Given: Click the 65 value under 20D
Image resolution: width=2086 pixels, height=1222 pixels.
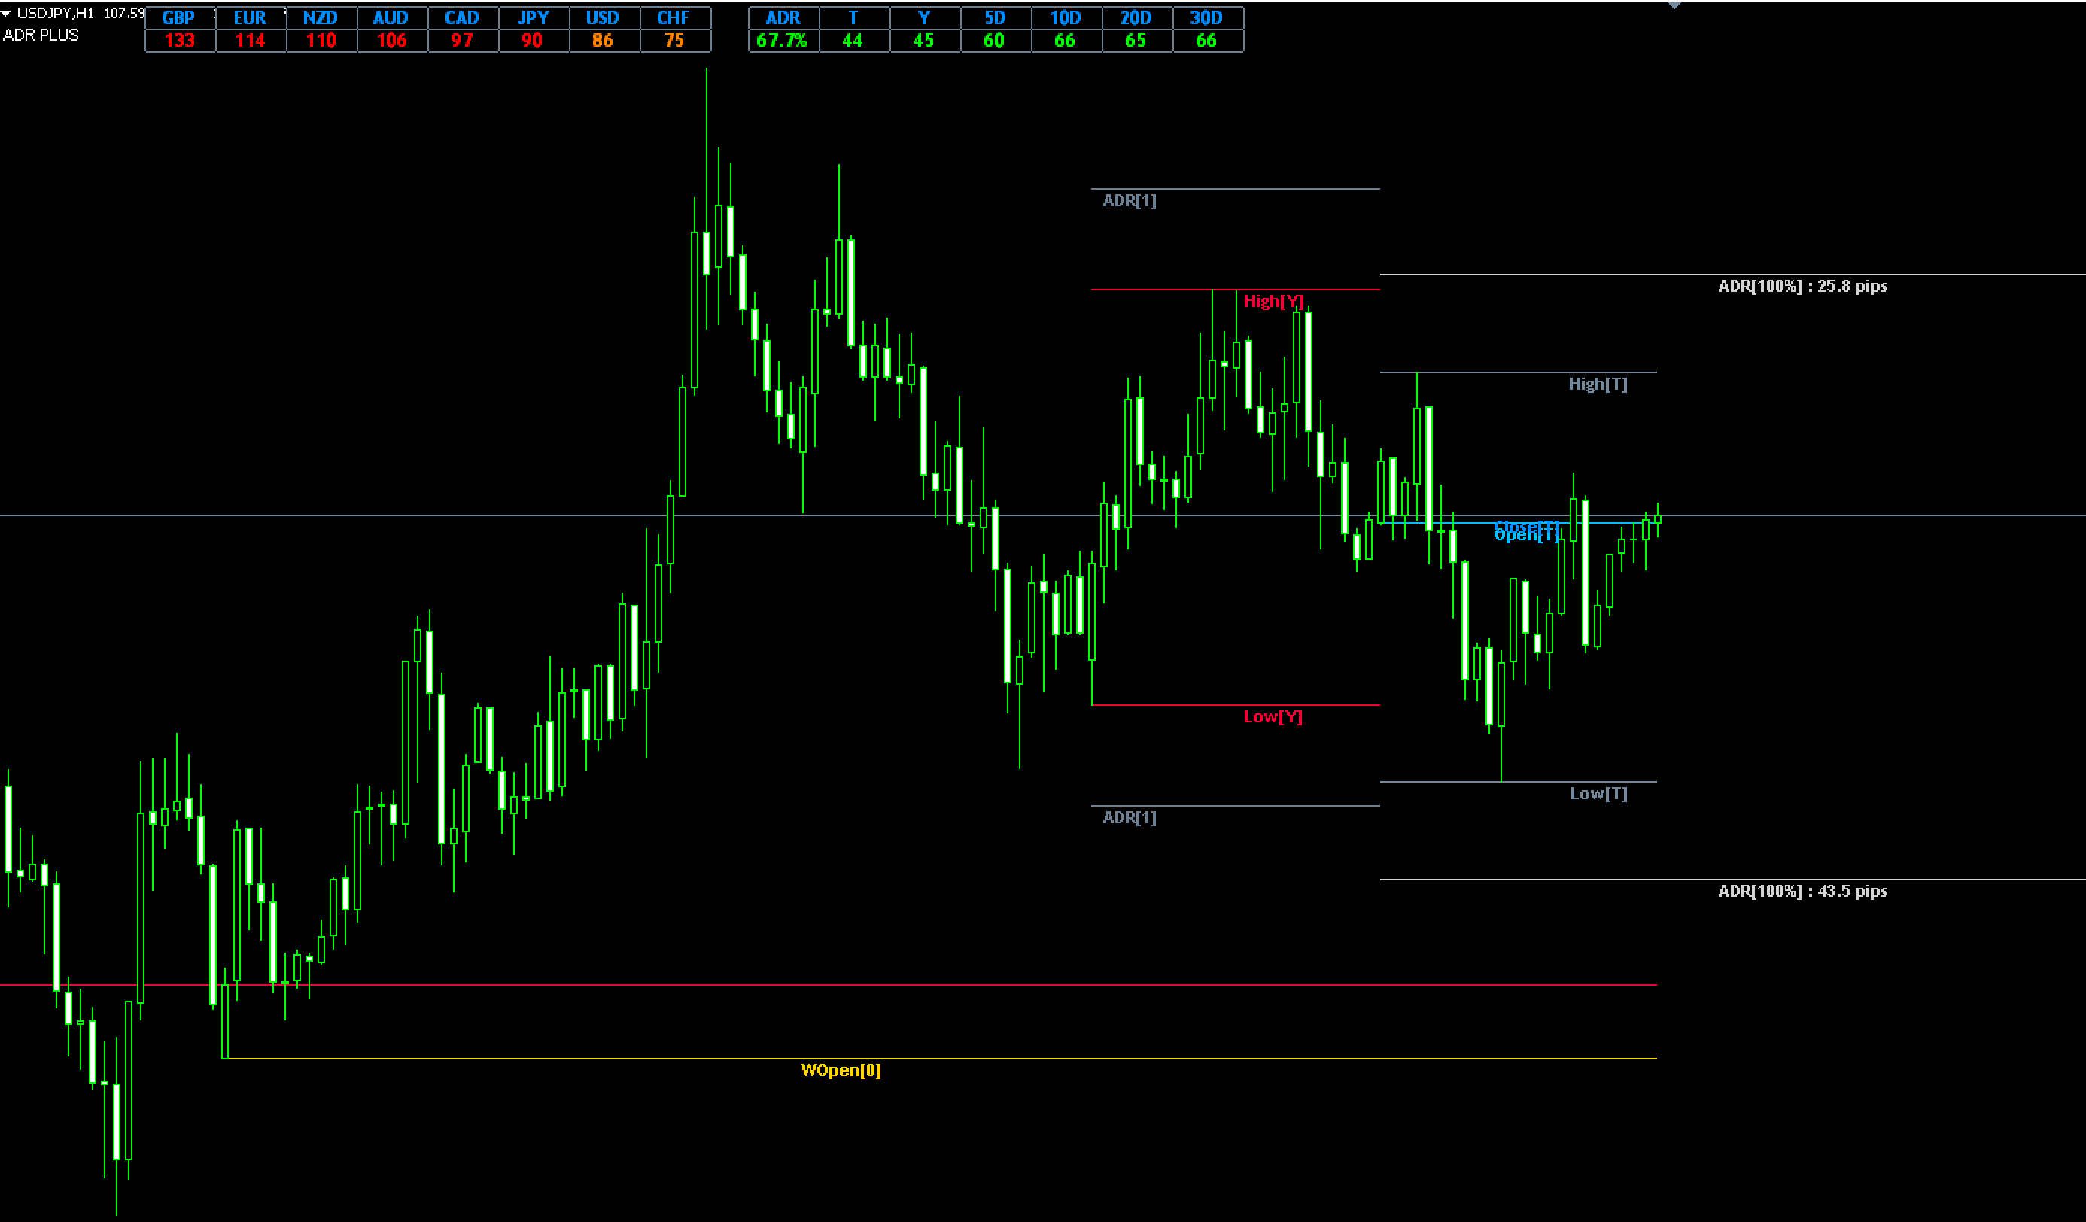Looking at the screenshot, I should tap(1136, 41).
